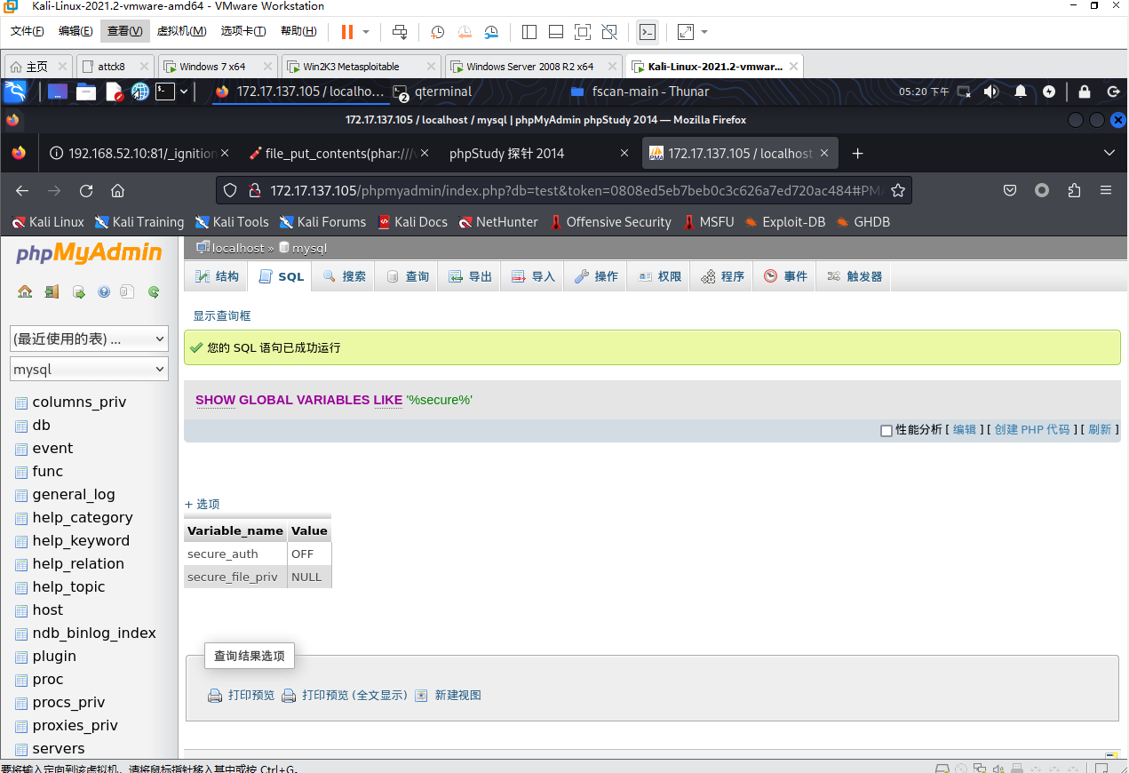Click the Kali panel power manager icon
The height and width of the screenshot is (773, 1129).
1049,92
